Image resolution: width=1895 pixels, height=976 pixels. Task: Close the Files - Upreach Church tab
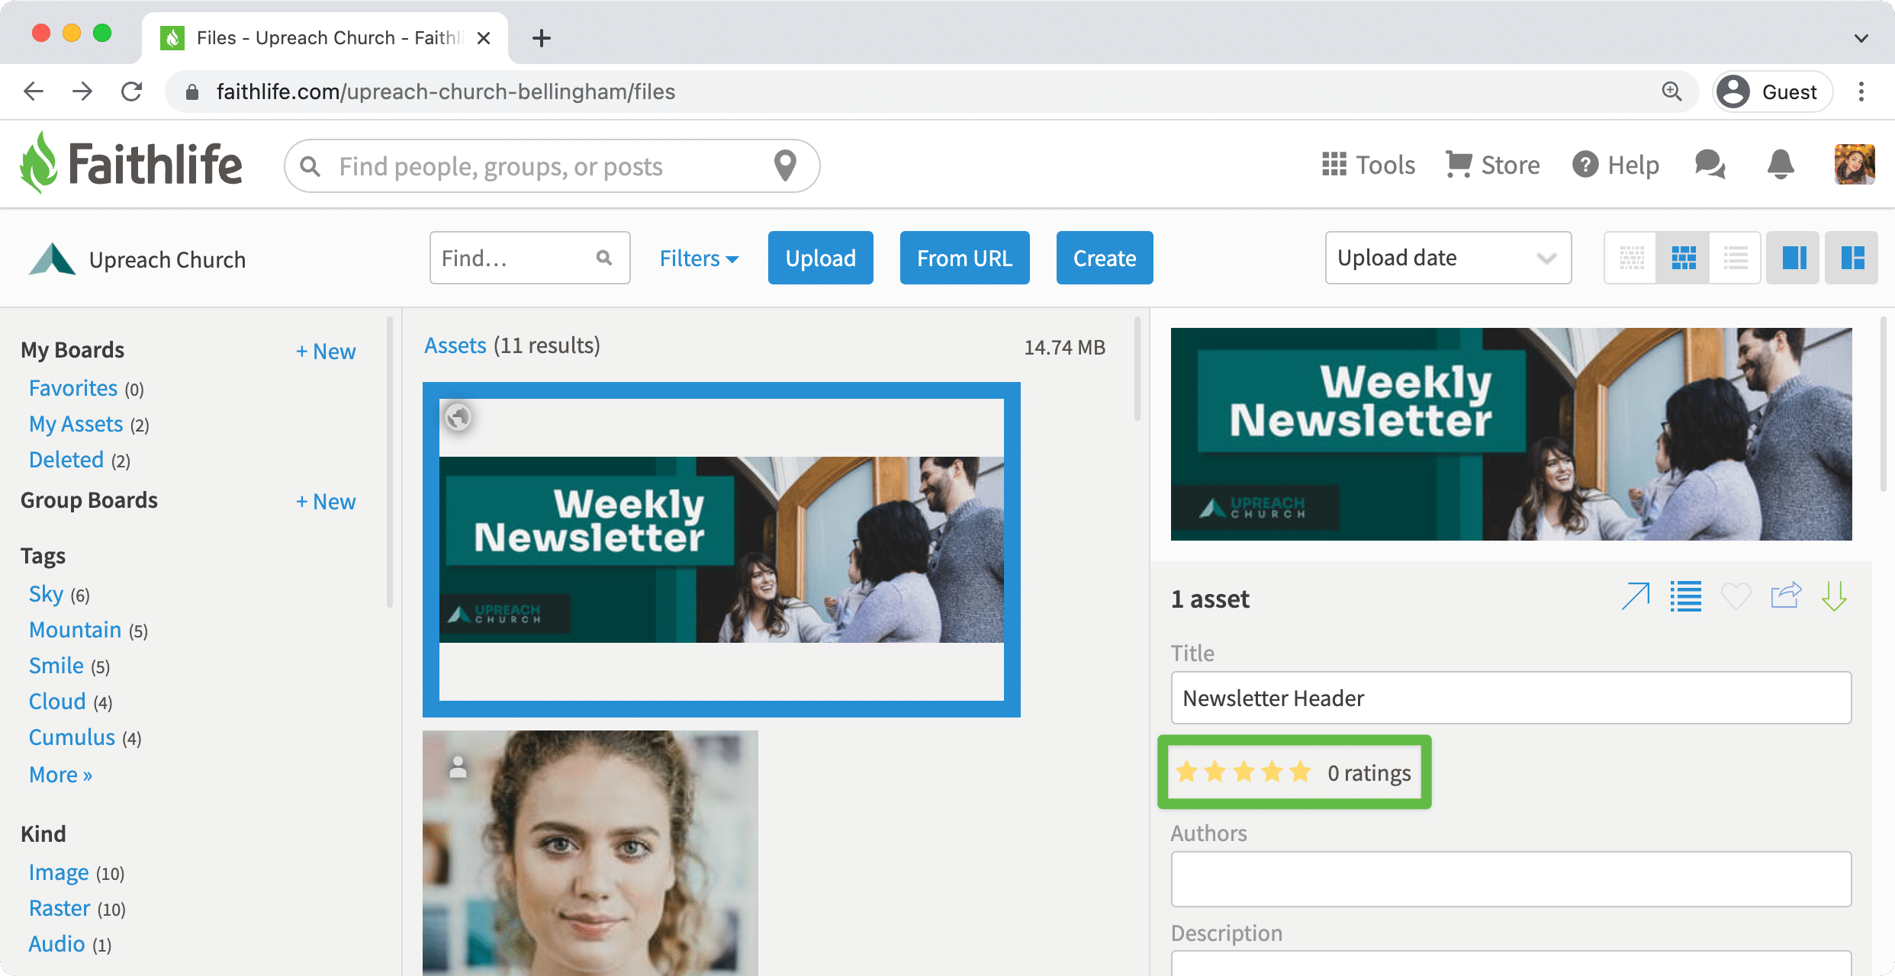(484, 37)
